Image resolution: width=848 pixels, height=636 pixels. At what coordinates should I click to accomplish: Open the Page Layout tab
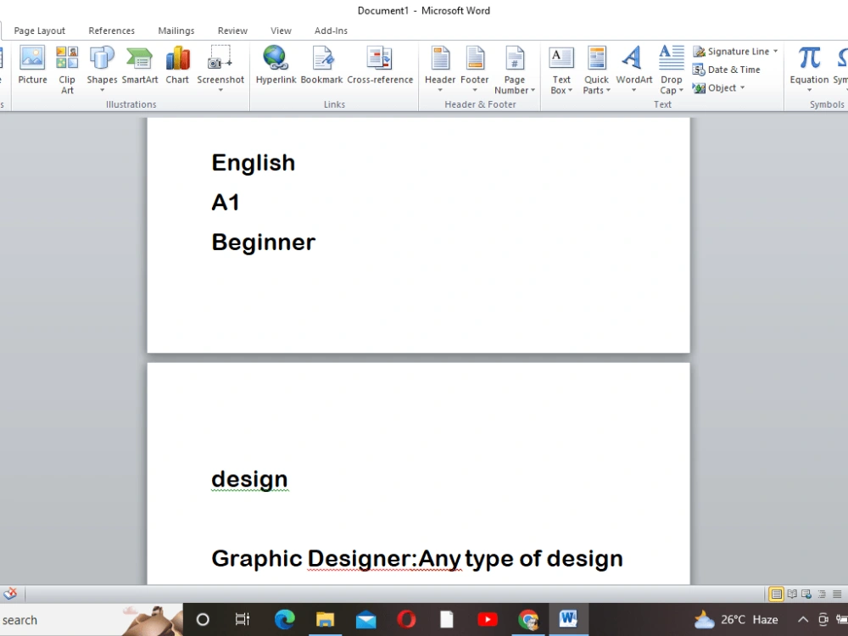click(40, 31)
